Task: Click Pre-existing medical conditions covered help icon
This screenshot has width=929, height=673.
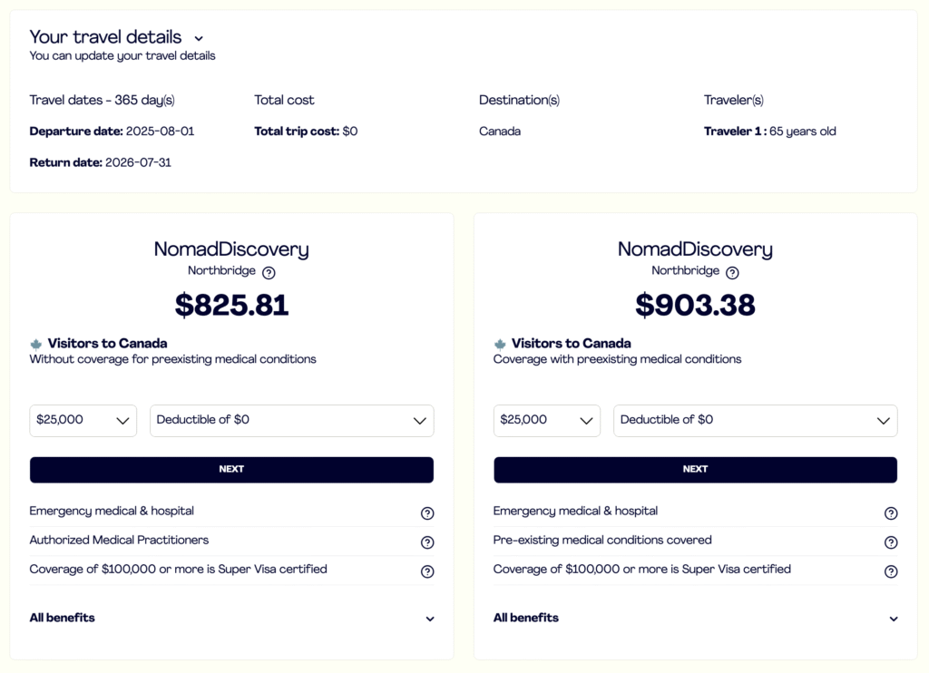Action: (891, 542)
